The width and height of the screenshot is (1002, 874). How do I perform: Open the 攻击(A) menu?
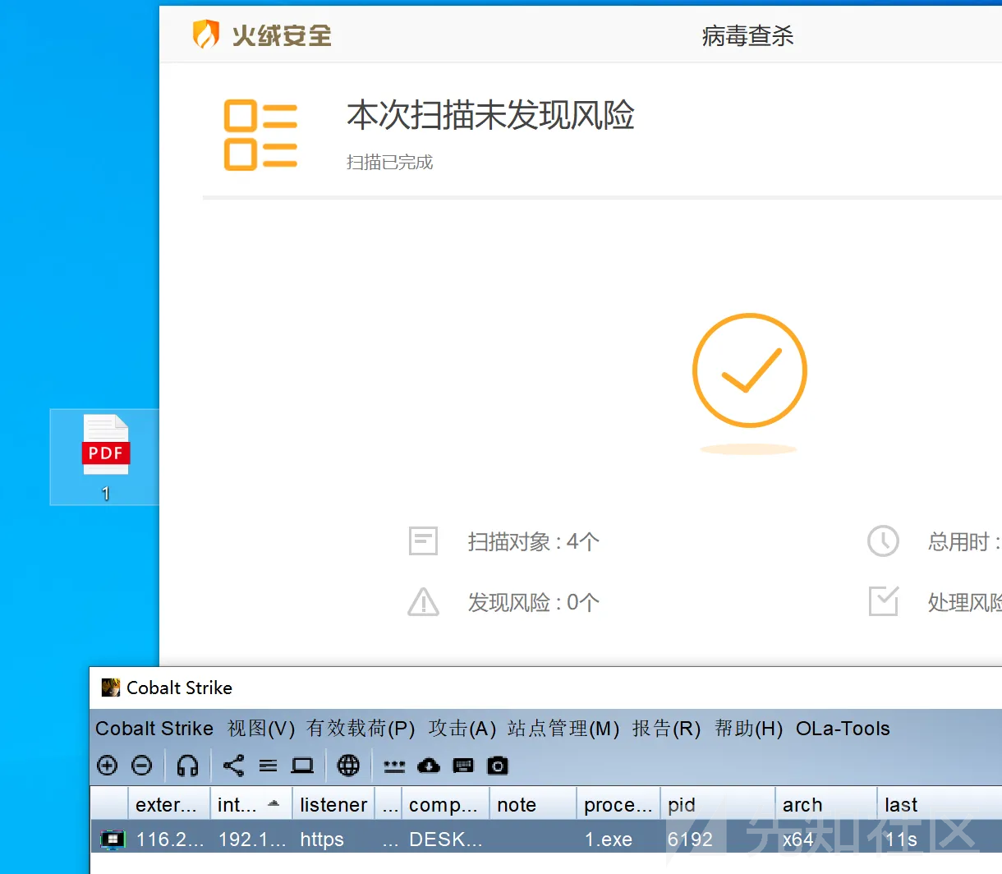tap(462, 729)
